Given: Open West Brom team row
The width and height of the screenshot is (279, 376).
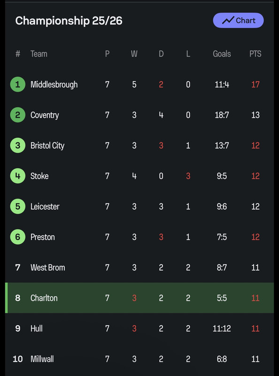Looking at the screenshot, I should 140,267.
